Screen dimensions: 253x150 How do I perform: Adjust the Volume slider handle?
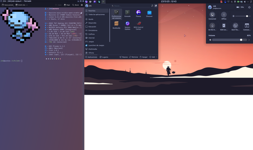241,40
